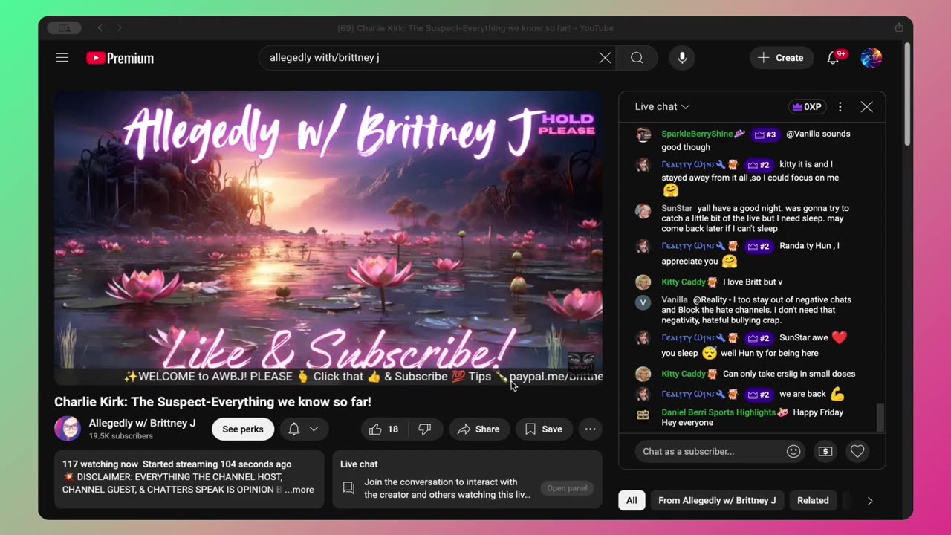Open emoji picker in chat

(793, 451)
